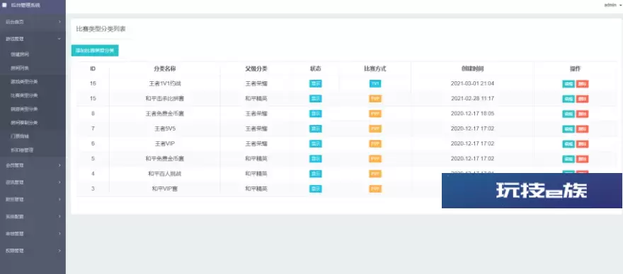The image size is (623, 274).
Task: Collapse the 游戏管理 sidebar section
Action: tap(33, 39)
